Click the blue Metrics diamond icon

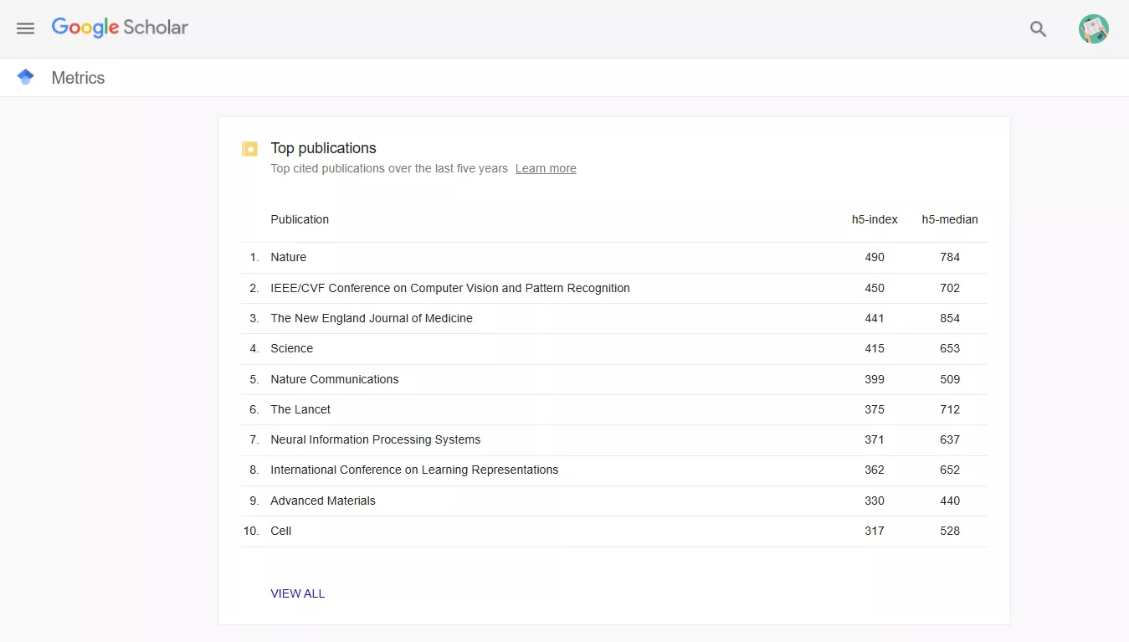click(x=26, y=76)
